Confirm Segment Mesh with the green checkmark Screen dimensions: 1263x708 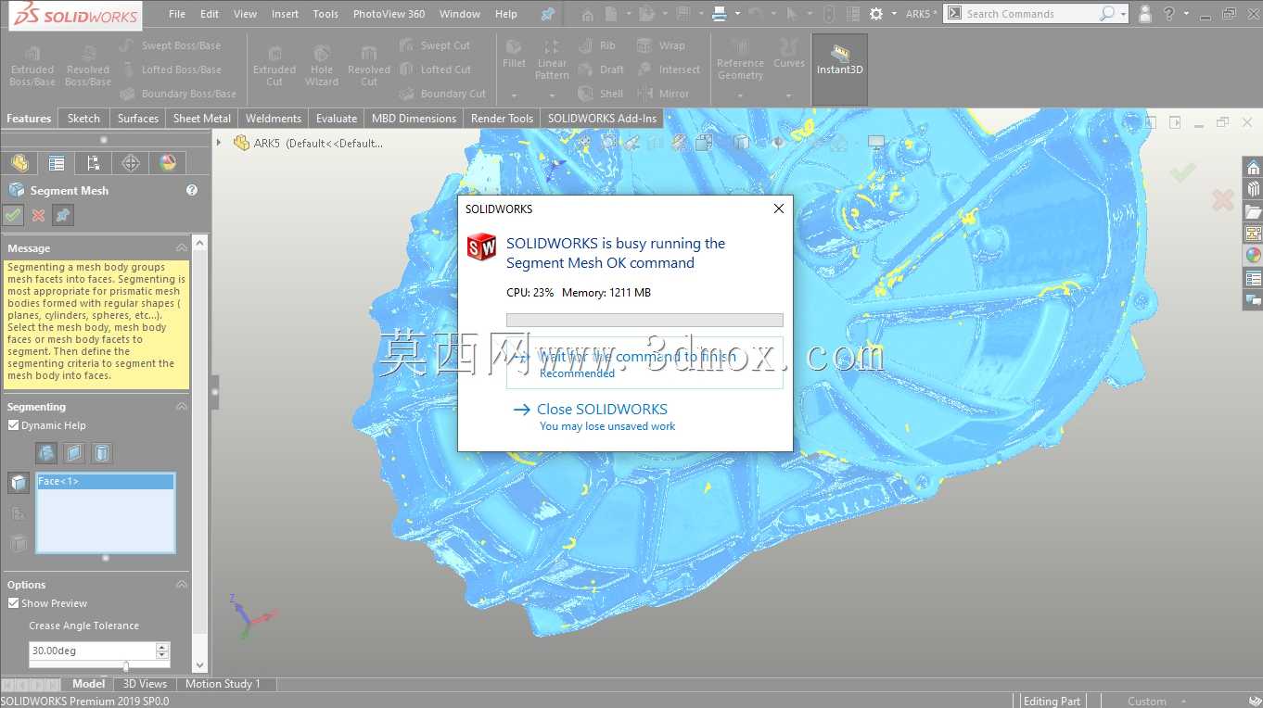point(13,215)
